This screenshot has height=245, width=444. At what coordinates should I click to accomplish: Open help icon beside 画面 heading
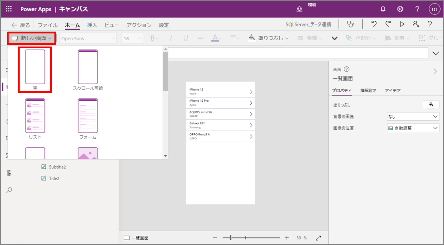point(347,69)
